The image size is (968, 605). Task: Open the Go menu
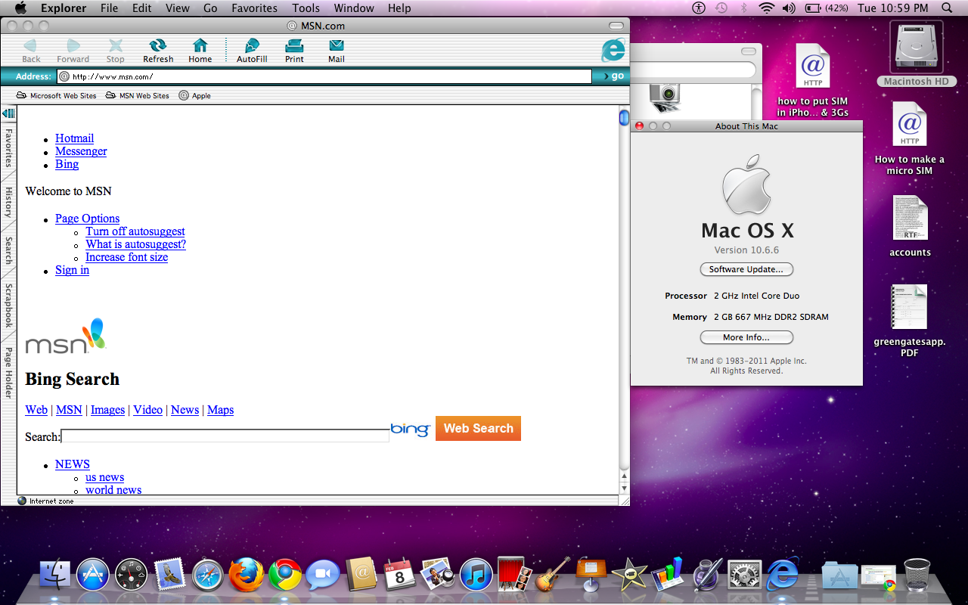point(210,8)
